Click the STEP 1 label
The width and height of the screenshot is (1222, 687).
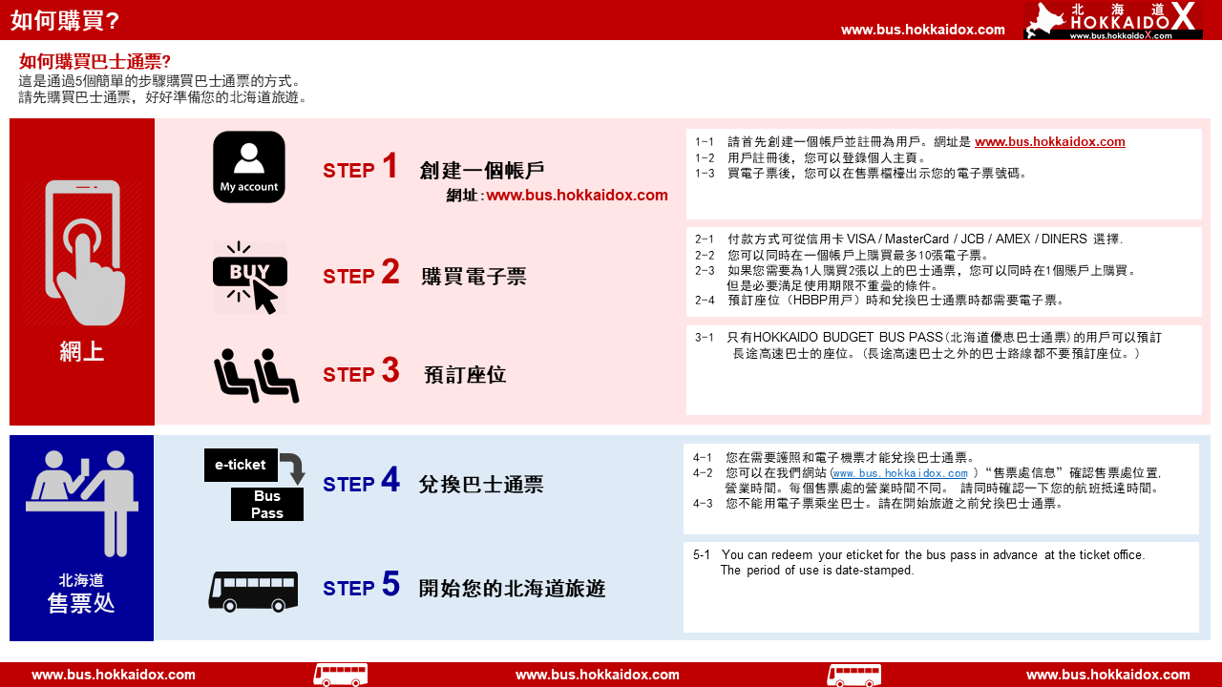tap(361, 168)
